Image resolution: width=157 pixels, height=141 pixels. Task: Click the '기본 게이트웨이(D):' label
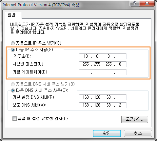click(x=30, y=72)
